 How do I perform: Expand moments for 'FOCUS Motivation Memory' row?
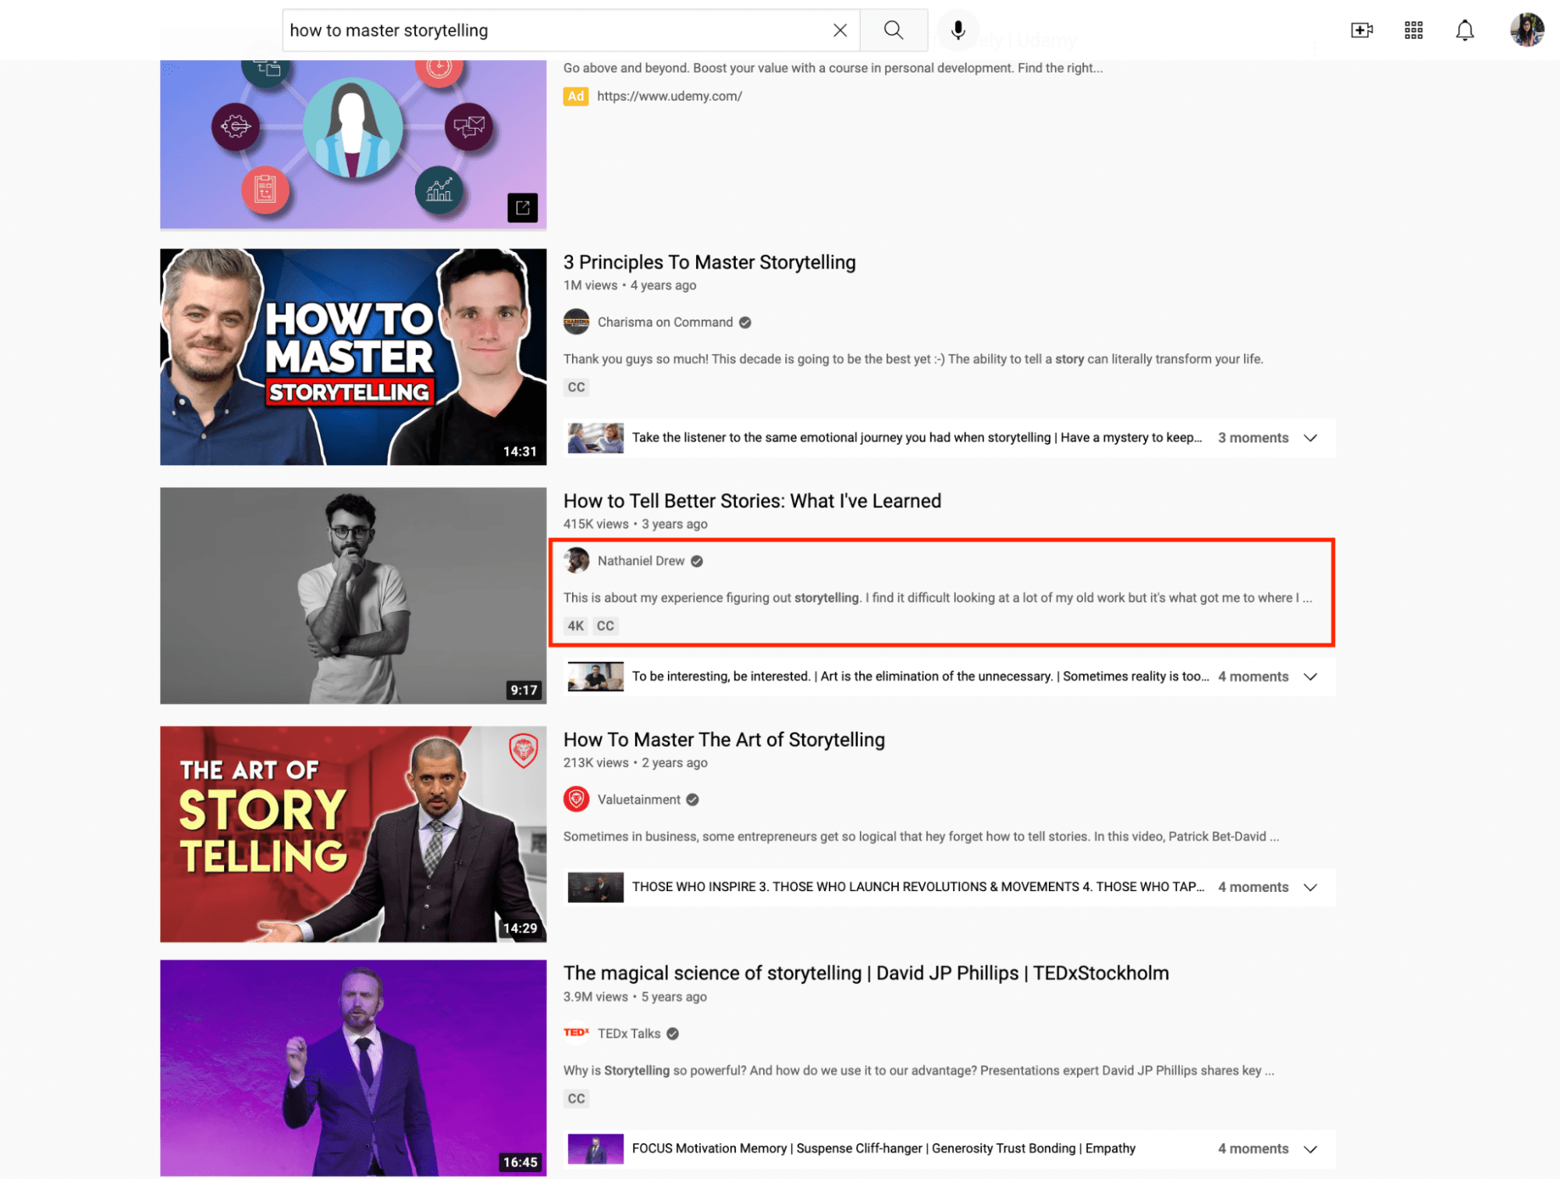(1310, 1149)
